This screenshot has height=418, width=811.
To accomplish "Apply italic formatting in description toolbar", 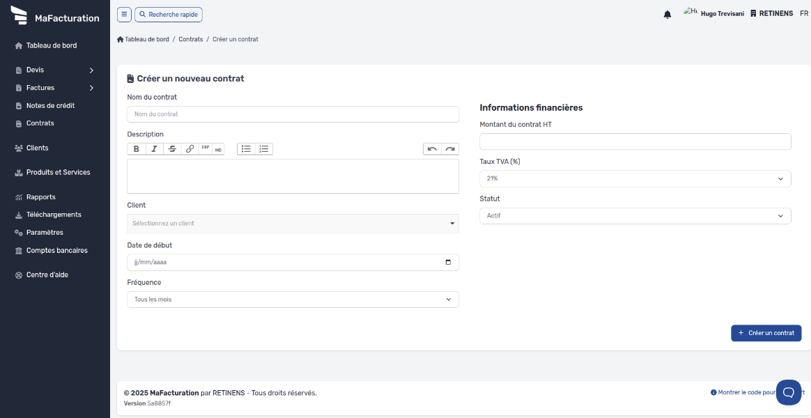I will [x=154, y=149].
